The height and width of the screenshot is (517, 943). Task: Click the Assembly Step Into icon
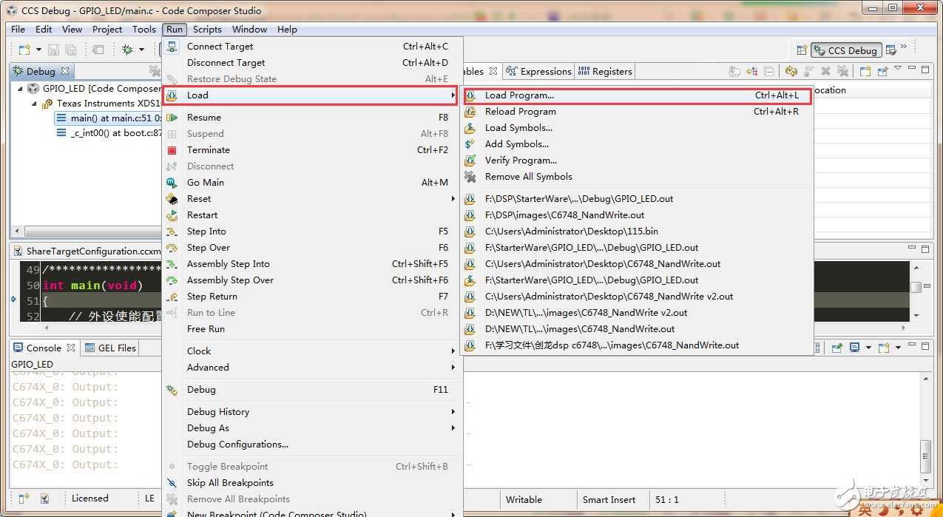tap(172, 264)
